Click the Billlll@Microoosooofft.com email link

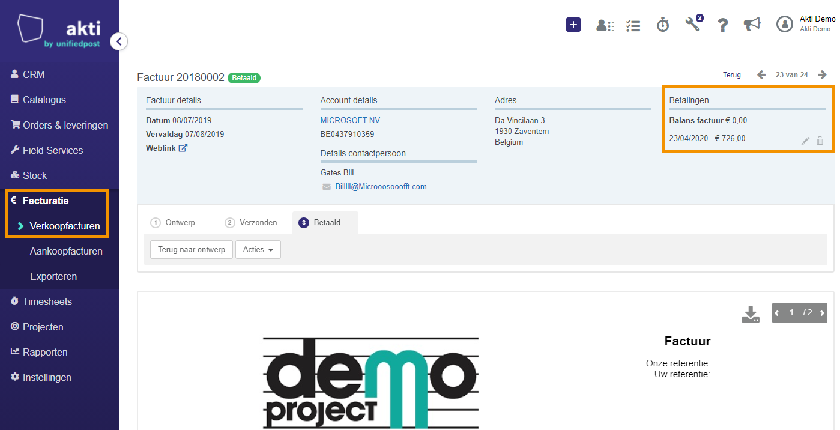pyautogui.click(x=381, y=187)
